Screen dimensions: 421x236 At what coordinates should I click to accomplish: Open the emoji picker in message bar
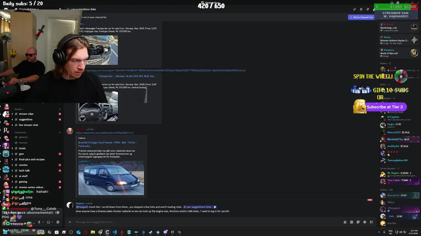tap(364, 222)
